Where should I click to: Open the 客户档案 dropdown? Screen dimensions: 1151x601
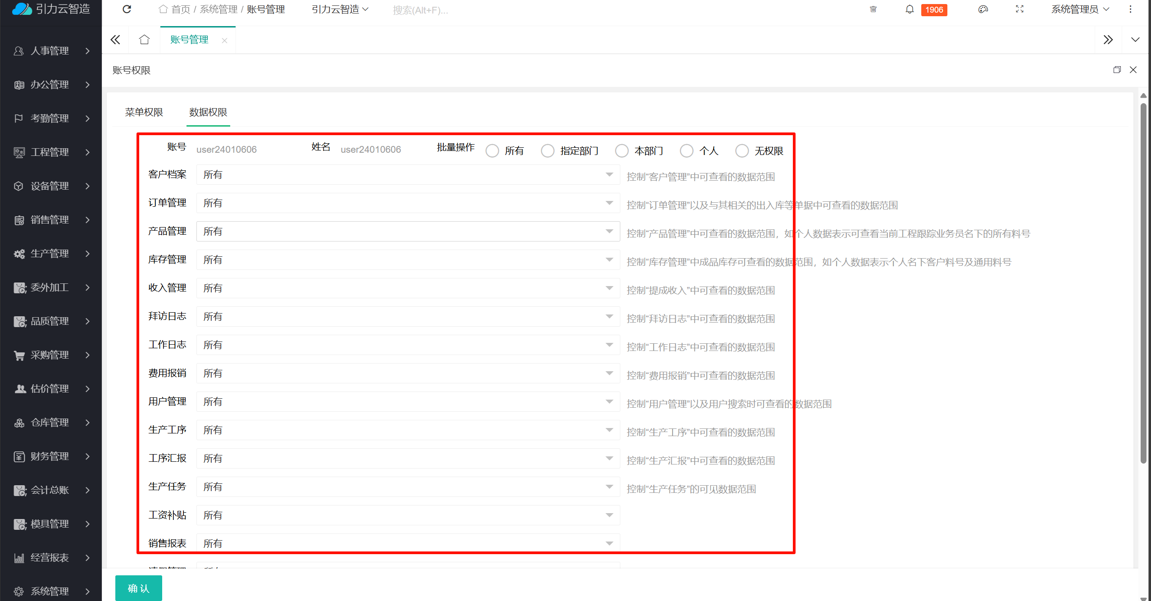coord(408,175)
